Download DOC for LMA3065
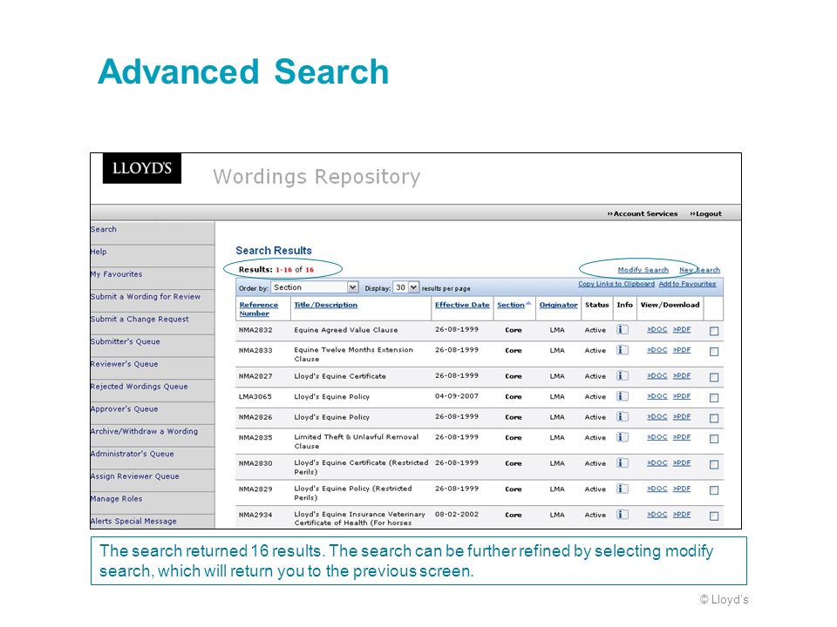This screenshot has width=837, height=627. point(657,396)
